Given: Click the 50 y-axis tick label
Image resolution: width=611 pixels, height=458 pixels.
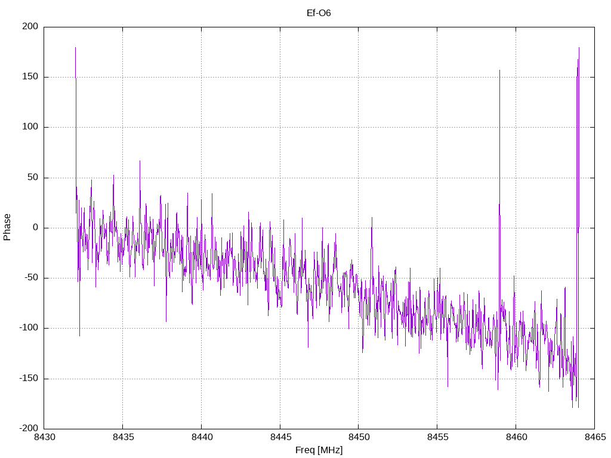Looking at the screenshot, I should (33, 178).
